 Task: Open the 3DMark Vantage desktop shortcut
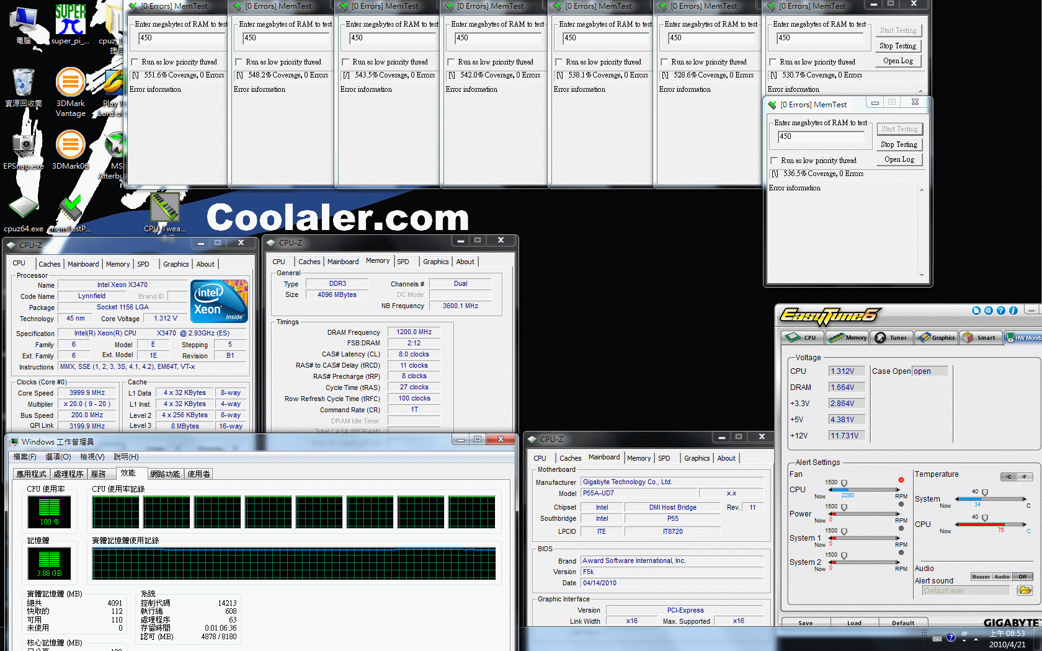coord(70,92)
